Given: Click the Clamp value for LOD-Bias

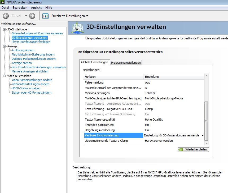Looking at the screenshot, I should (x=149, y=109).
